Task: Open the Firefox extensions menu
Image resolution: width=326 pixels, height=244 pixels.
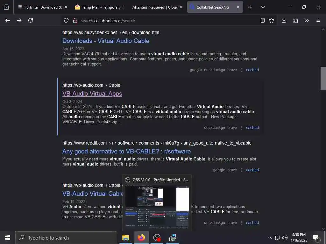Action: 295,20
